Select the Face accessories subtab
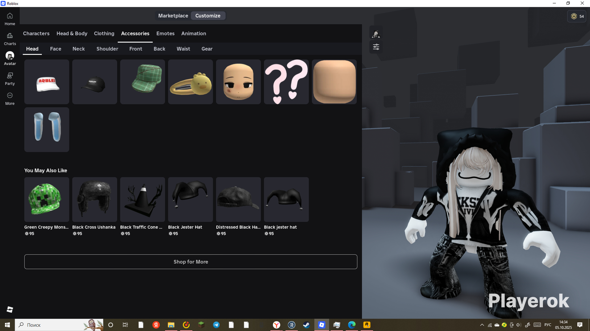The width and height of the screenshot is (590, 331). point(55,49)
